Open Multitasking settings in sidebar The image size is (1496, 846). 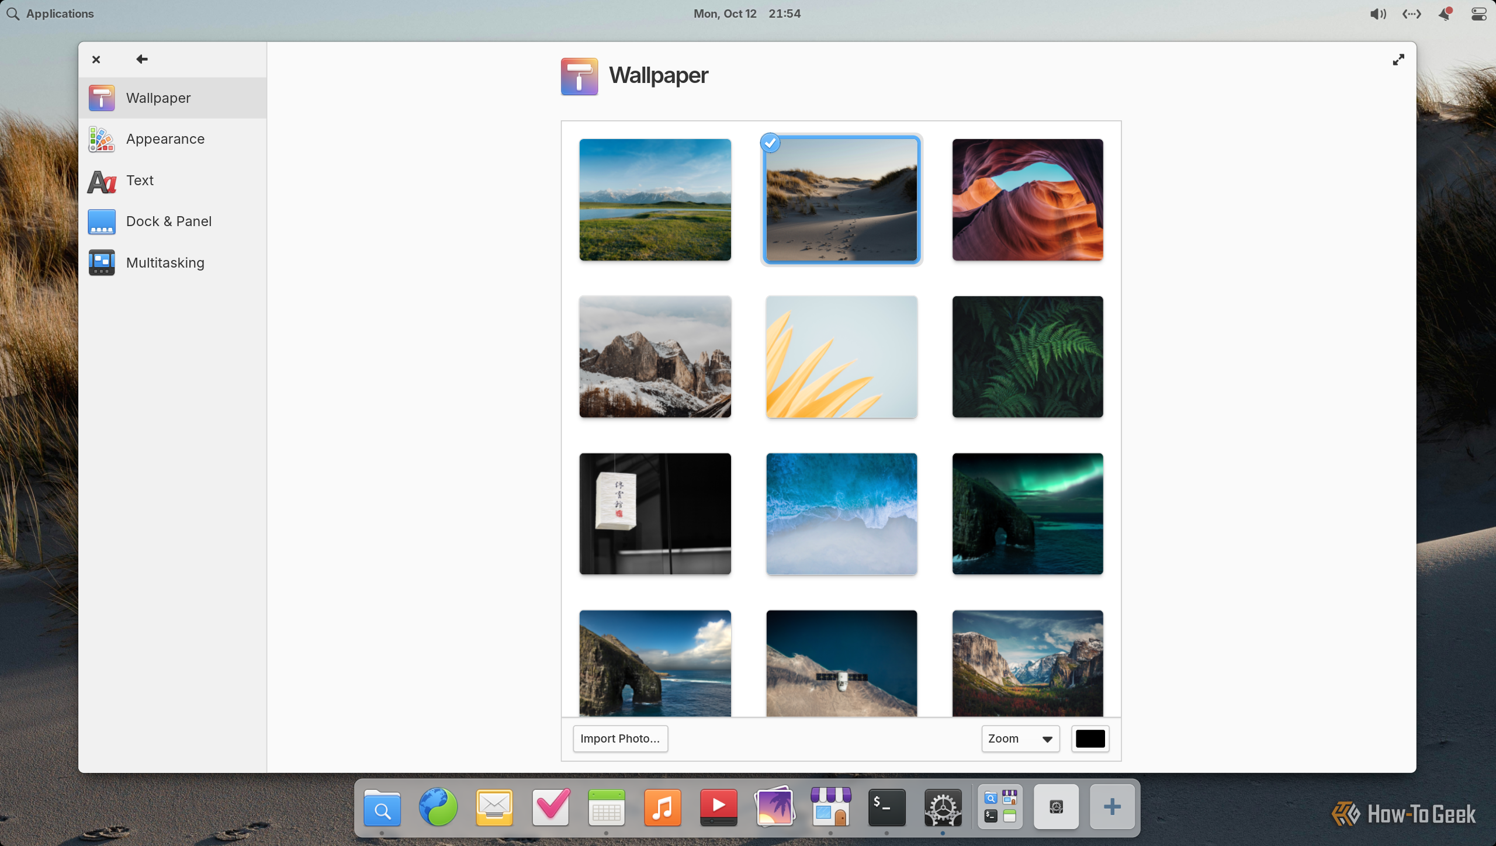172,263
